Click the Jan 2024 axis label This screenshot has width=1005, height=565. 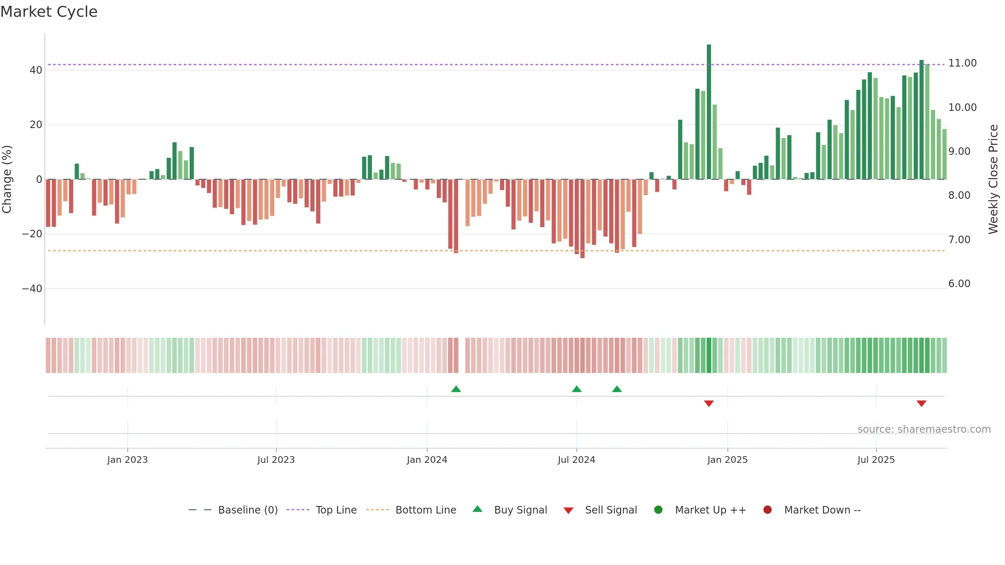(427, 460)
